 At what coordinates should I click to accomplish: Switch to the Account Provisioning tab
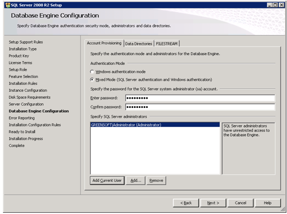(104, 43)
